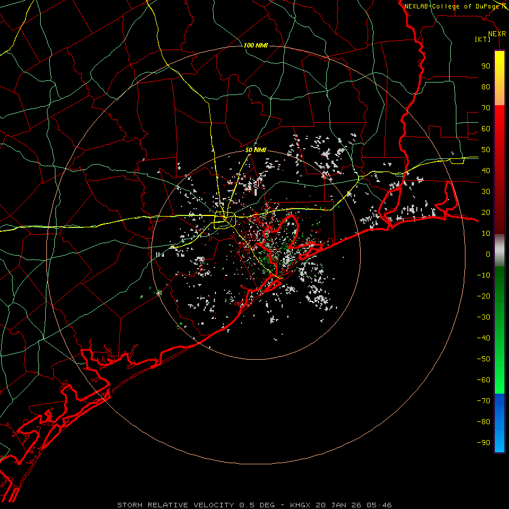Click the -70 value on velocity scale
Viewport: 509px width, 509px height.
[x=484, y=401]
